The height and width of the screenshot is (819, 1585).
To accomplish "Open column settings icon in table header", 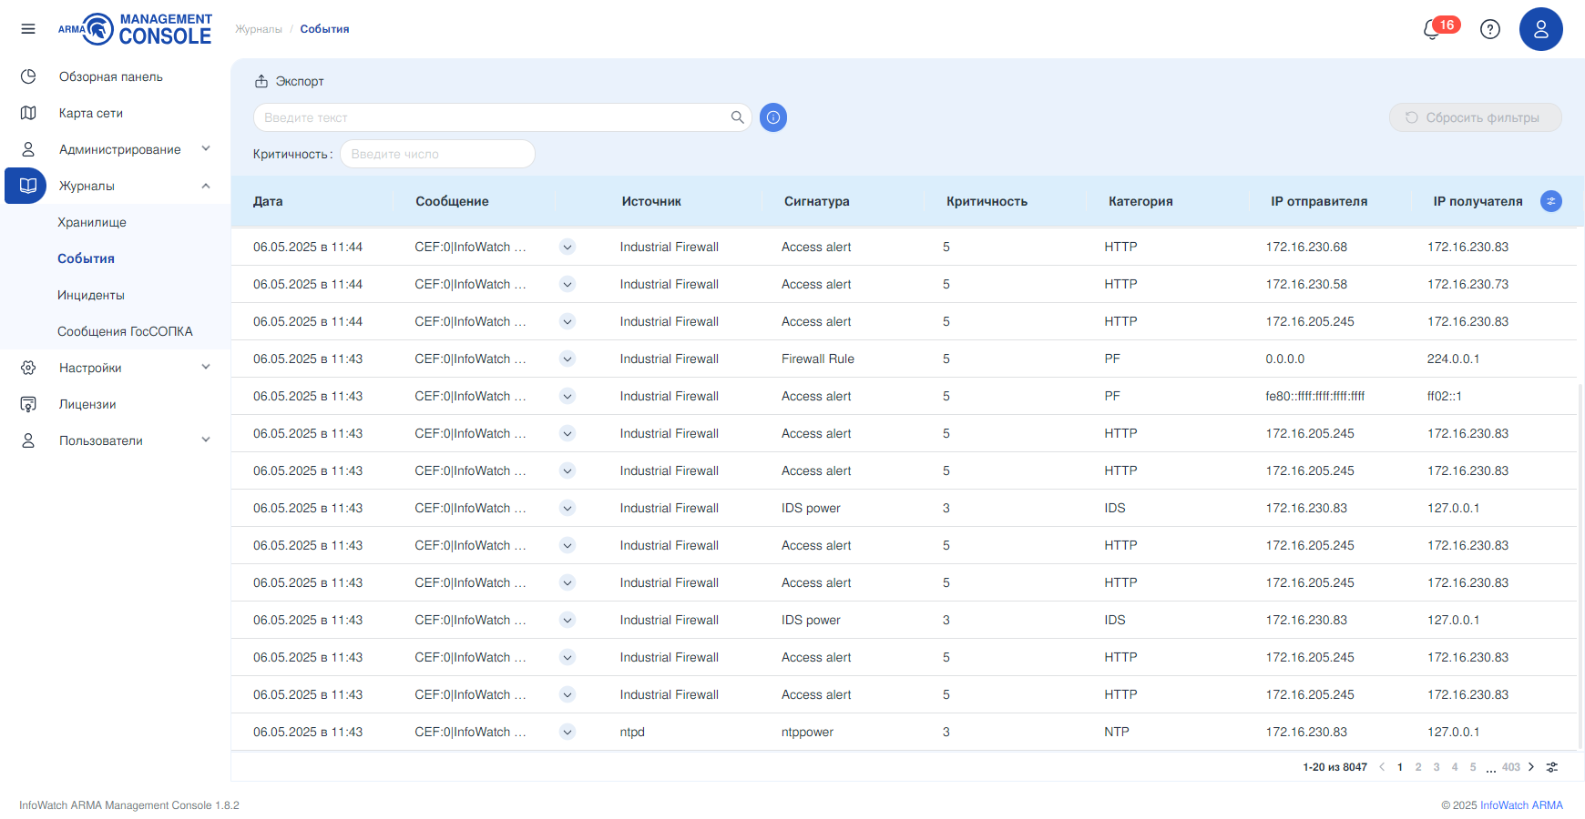I will coord(1551,201).
